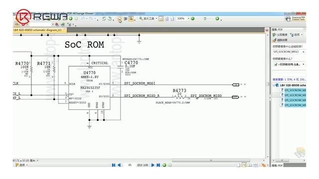The width and height of the screenshot is (319, 179).
Task: Click R4771 resistor label
Action: 43,64
